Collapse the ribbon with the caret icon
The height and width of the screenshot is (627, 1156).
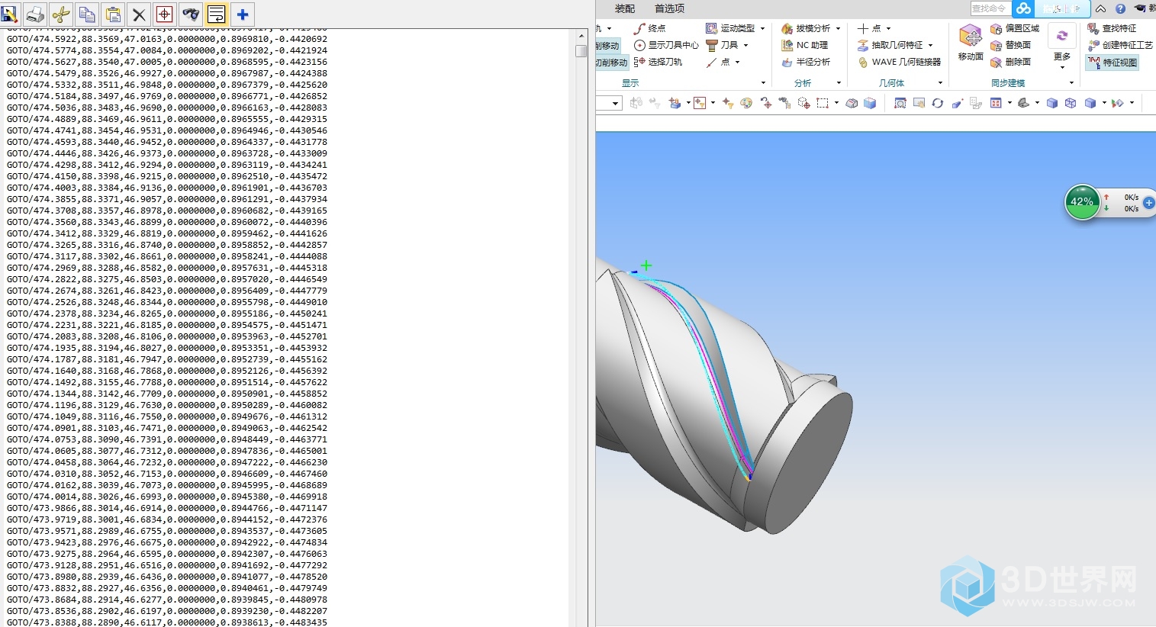click(x=1101, y=9)
